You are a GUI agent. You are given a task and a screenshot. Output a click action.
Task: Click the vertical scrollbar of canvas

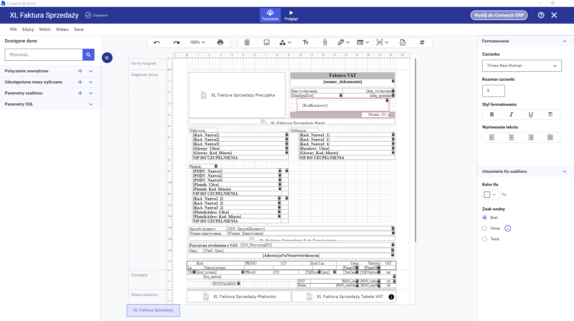(x=415, y=150)
